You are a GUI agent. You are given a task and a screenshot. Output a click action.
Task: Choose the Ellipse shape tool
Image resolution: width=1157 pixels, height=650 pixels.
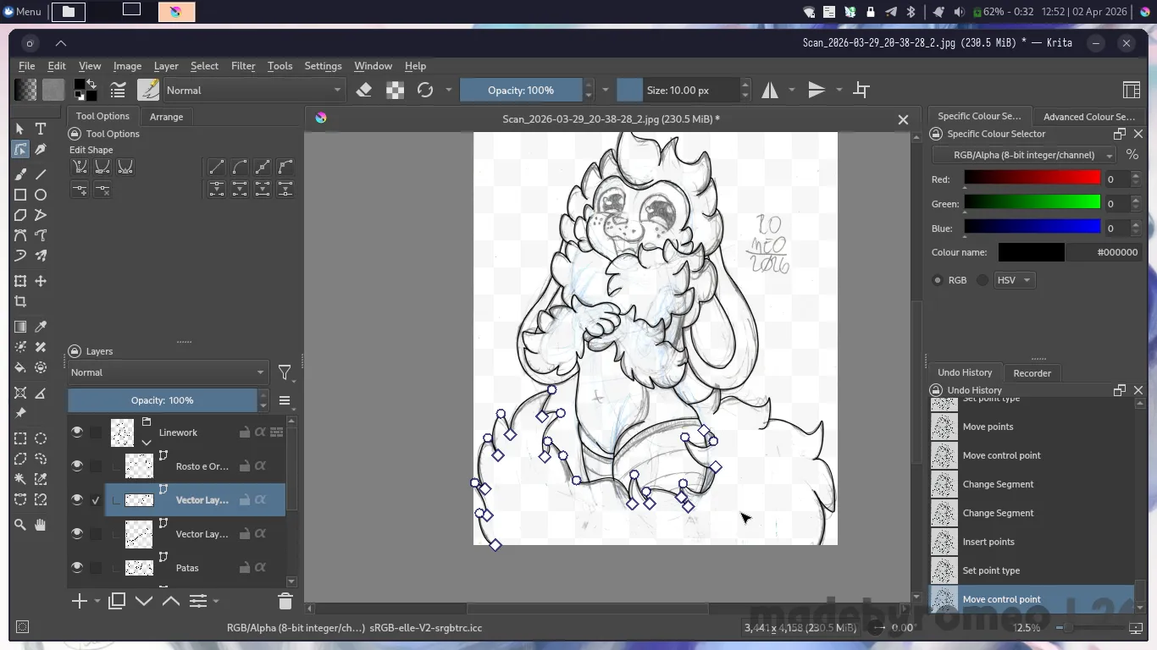pyautogui.click(x=41, y=195)
